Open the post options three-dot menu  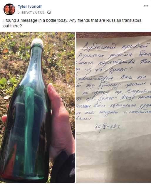(x=146, y=6)
